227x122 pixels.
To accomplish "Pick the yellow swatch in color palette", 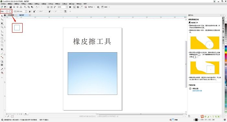I will [x=226, y=53].
